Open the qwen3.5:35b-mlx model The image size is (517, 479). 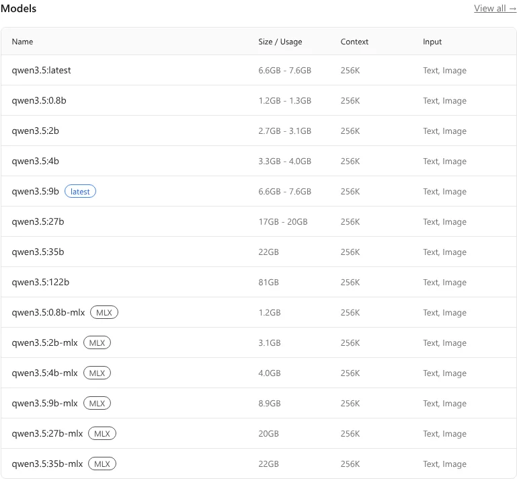coord(47,464)
